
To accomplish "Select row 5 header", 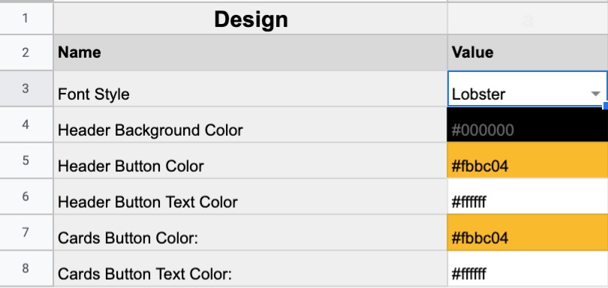I will (26, 160).
